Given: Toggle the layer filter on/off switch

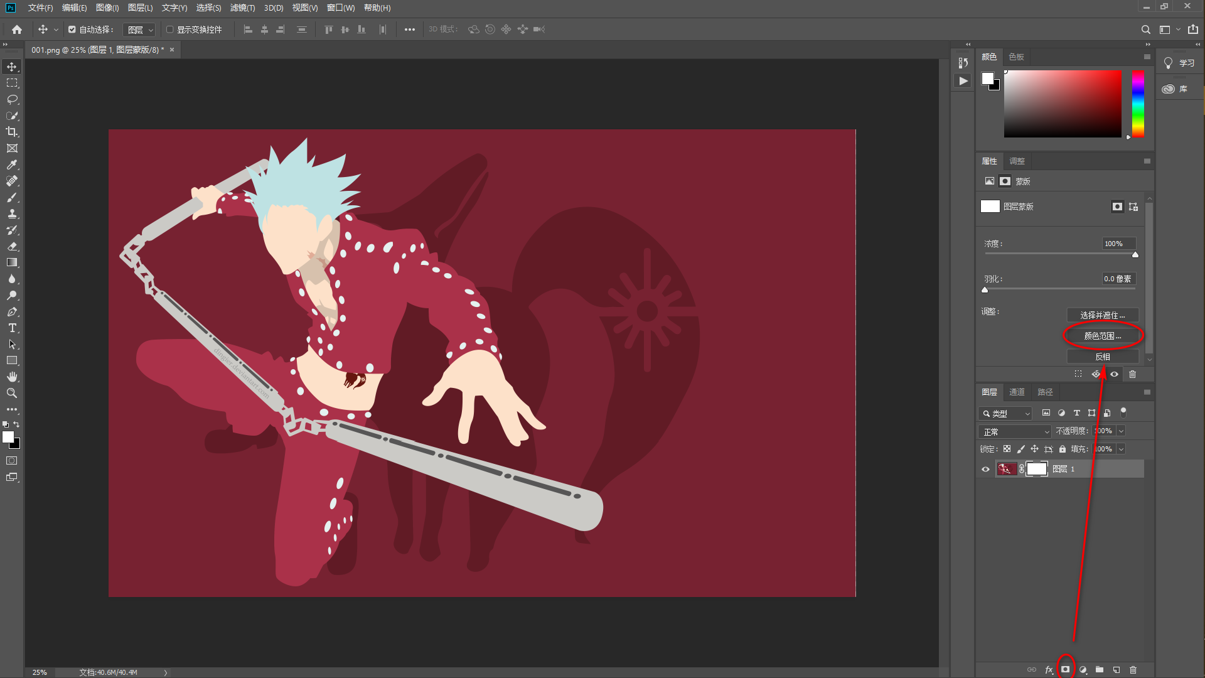Looking at the screenshot, I should 1123,412.
